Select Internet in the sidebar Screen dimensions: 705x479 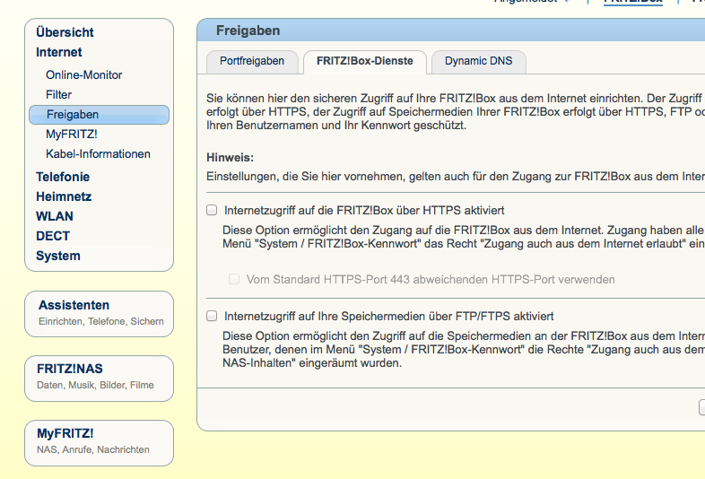click(59, 52)
